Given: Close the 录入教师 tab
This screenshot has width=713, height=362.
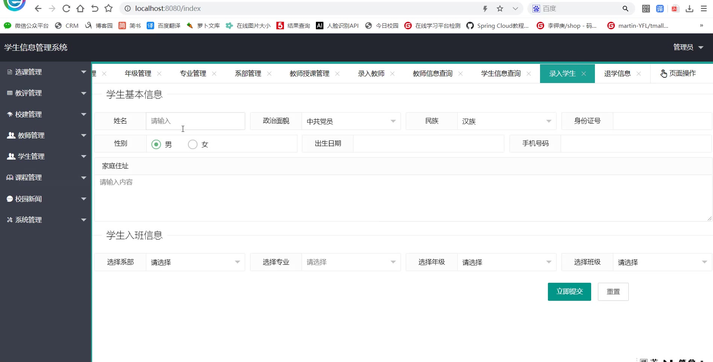Looking at the screenshot, I should [393, 74].
